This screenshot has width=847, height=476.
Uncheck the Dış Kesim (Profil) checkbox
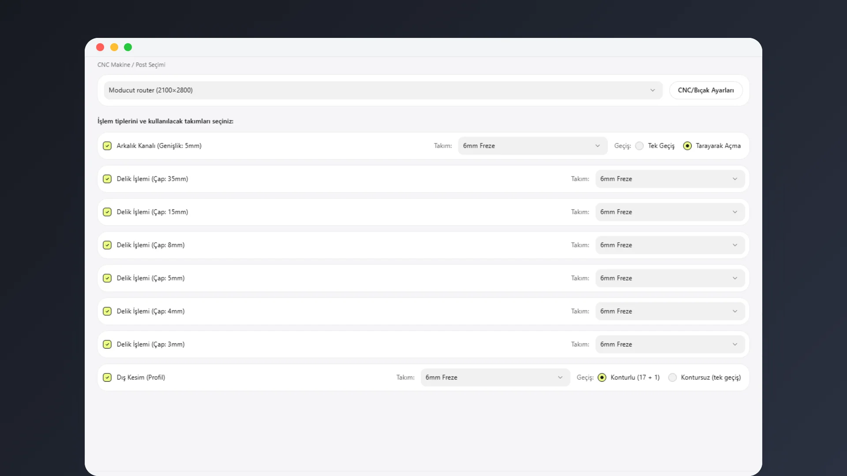tap(107, 377)
